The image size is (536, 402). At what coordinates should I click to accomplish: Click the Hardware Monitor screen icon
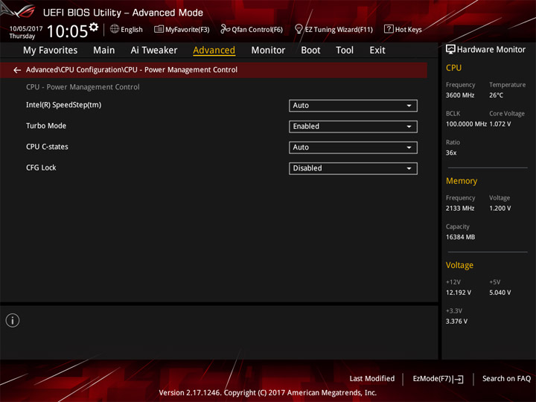tap(450, 50)
